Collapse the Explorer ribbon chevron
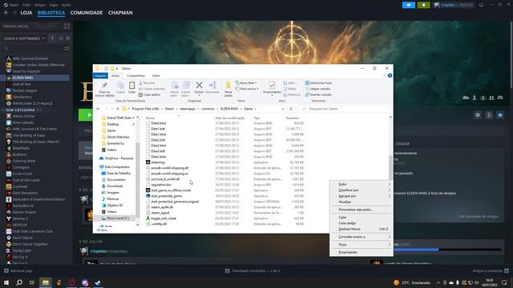Screen dimensions: 513x288 (x=384, y=75)
